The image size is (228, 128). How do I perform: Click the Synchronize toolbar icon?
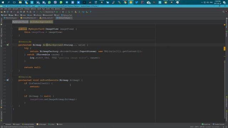tap(7, 12)
